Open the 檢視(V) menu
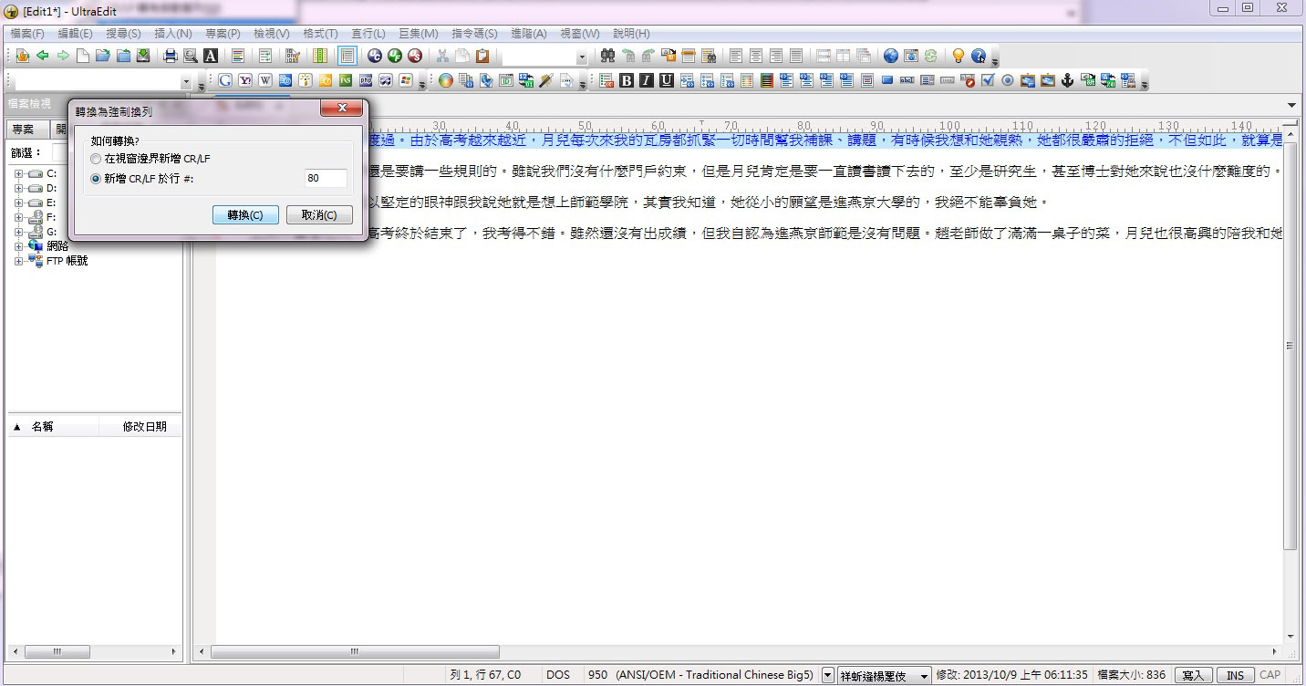The height and width of the screenshot is (686, 1306). 271,34
